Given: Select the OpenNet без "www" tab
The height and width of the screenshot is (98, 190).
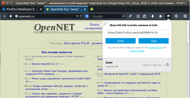Looking at the screenshot, I should (x=66, y=9).
